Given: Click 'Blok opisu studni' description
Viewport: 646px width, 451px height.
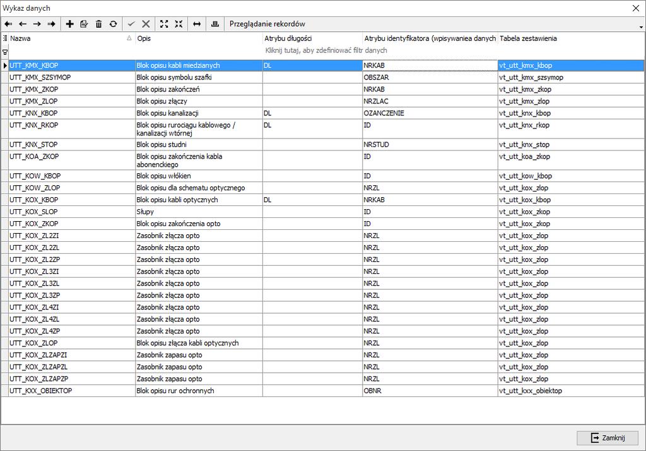Looking at the screenshot, I should 199,144.
